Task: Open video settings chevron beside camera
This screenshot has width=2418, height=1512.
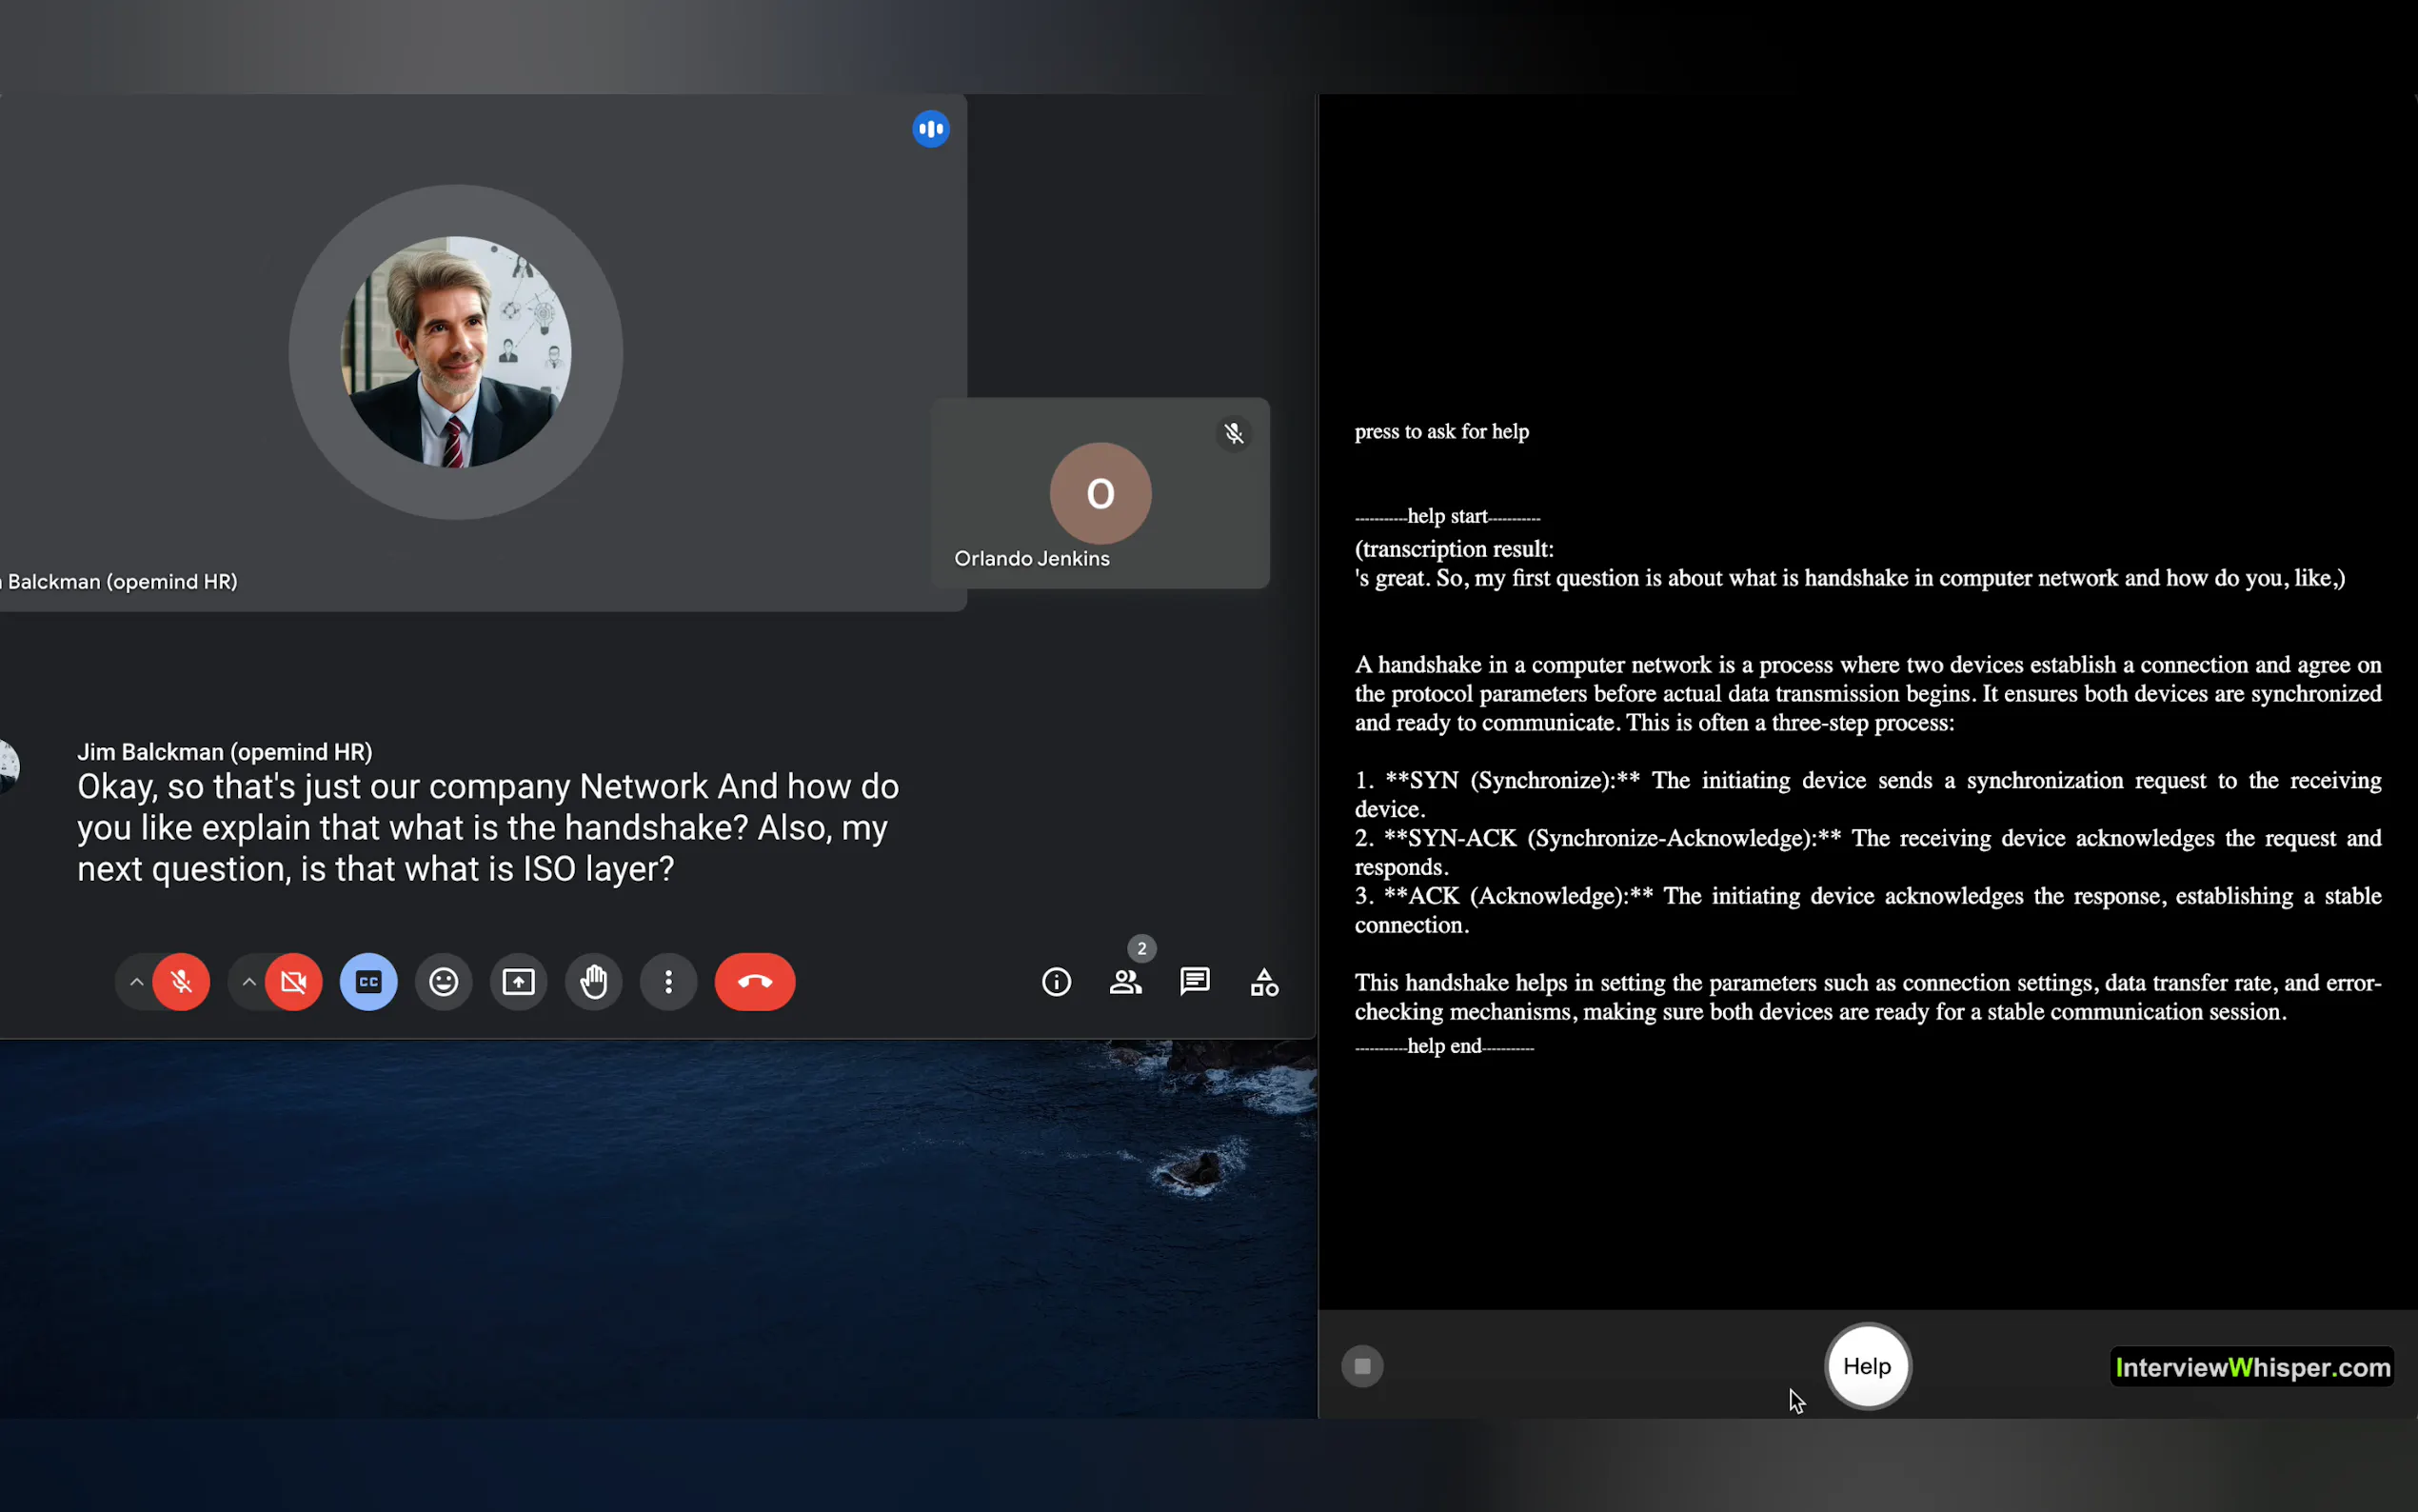Action: (x=248, y=982)
